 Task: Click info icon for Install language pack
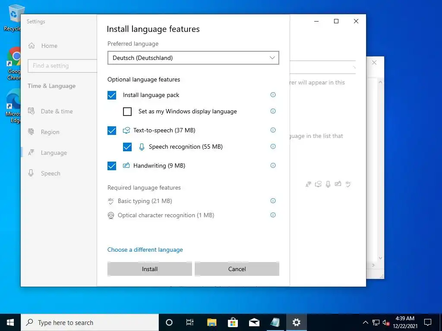[273, 94]
